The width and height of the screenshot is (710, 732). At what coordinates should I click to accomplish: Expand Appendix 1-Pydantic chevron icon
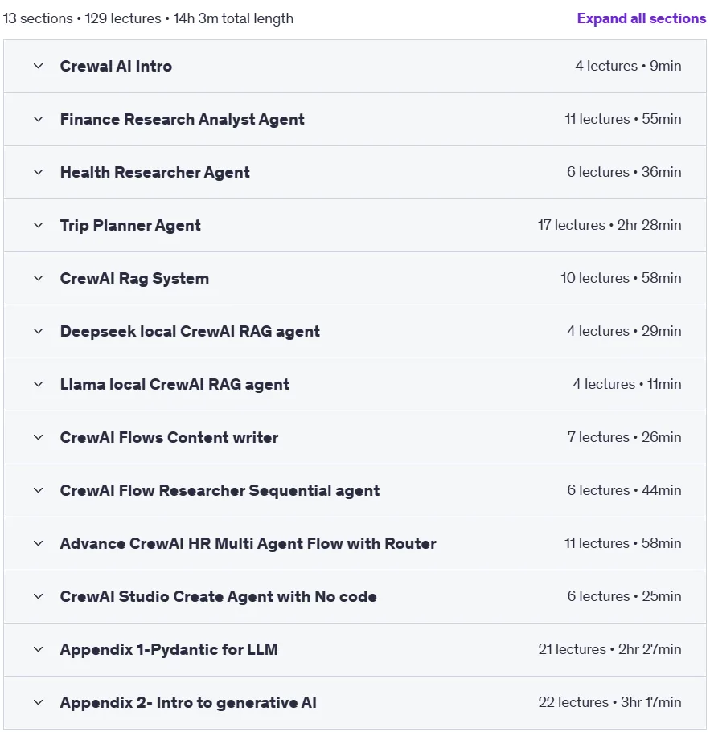(x=39, y=649)
